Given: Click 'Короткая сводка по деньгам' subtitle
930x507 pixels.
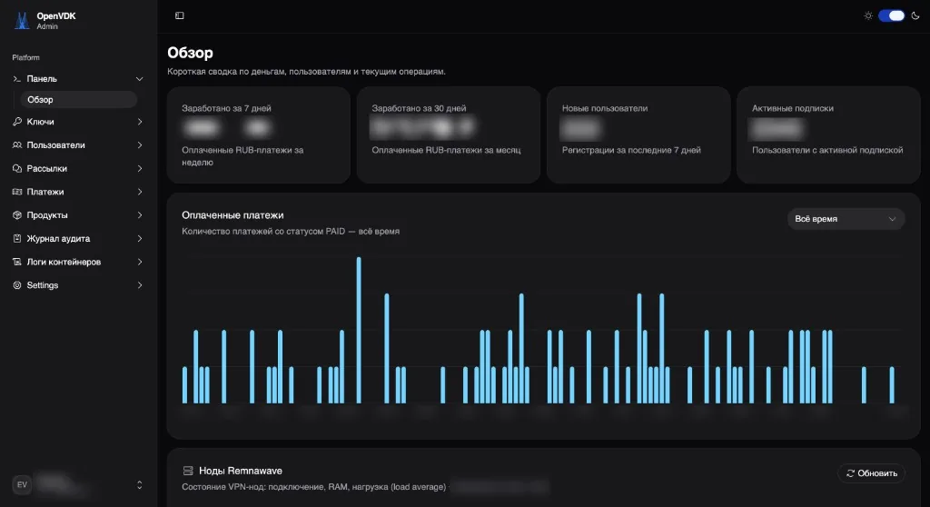Looking at the screenshot, I should [306, 71].
